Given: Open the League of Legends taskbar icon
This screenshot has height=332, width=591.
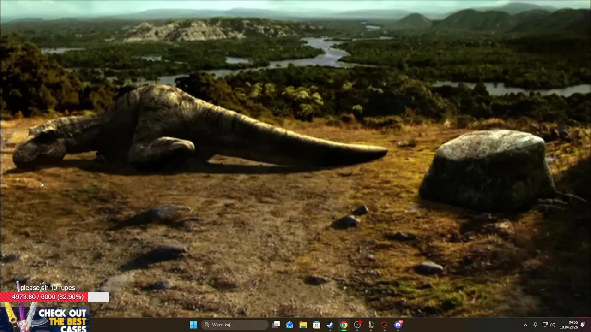Looking at the screenshot, I should coord(371,325).
